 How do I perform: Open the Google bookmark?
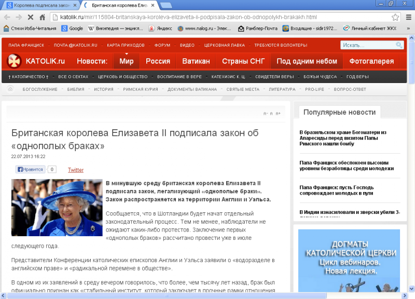point(72,29)
